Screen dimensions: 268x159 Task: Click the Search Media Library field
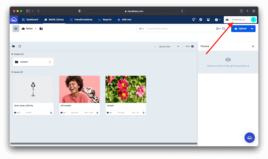(181, 29)
